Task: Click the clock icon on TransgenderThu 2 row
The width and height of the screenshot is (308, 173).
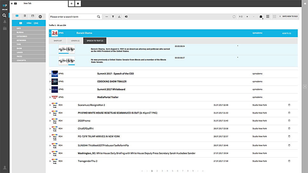Action: [x=289, y=161]
